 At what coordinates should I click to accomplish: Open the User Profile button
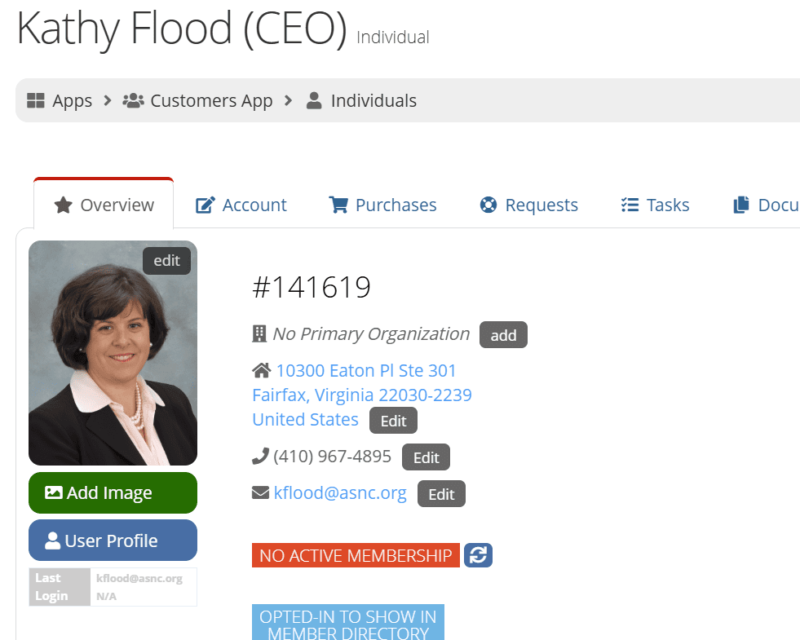113,541
